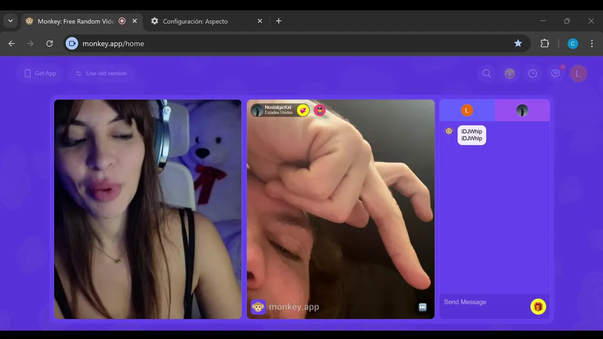
Task: Close the Configuración: Aspecto tab
Action: [x=260, y=21]
